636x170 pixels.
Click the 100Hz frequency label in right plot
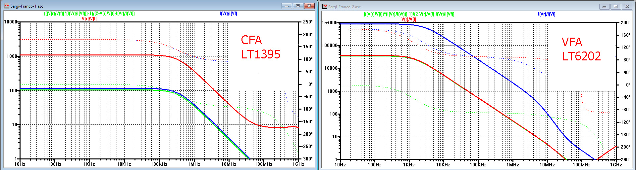tap(374, 165)
